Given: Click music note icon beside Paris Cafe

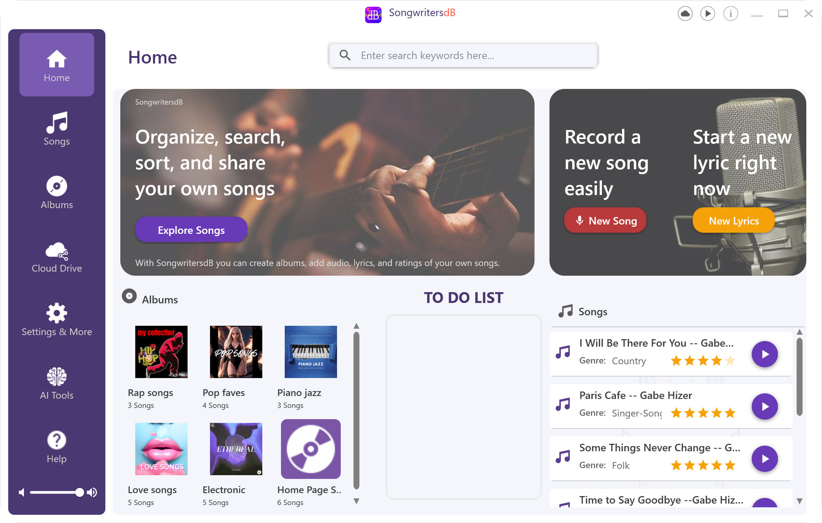Looking at the screenshot, I should [x=563, y=404].
